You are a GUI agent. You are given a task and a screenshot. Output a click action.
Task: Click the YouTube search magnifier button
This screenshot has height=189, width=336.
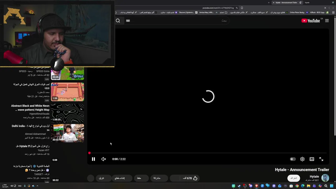[x=118, y=21]
